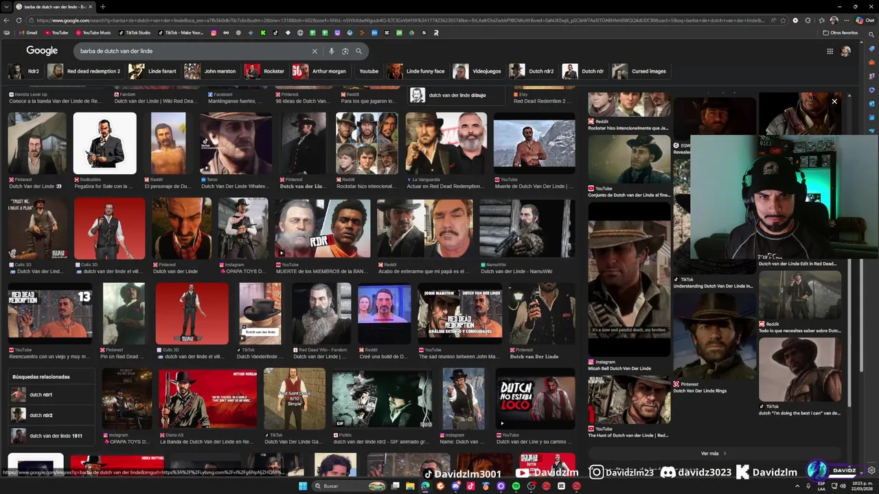The height and width of the screenshot is (494, 879).
Task: Click 'dutch van der linde dibujo' suggestion
Action: (456, 95)
